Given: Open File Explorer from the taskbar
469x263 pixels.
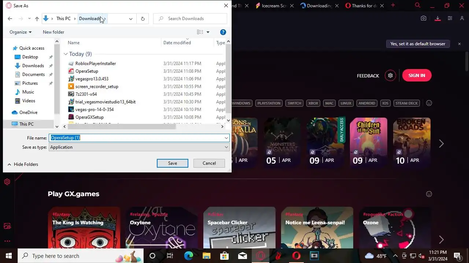Looking at the screenshot, I should (x=206, y=256).
